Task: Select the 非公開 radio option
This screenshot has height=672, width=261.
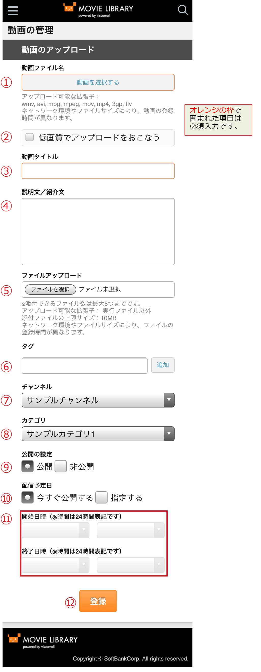Action: (x=61, y=466)
